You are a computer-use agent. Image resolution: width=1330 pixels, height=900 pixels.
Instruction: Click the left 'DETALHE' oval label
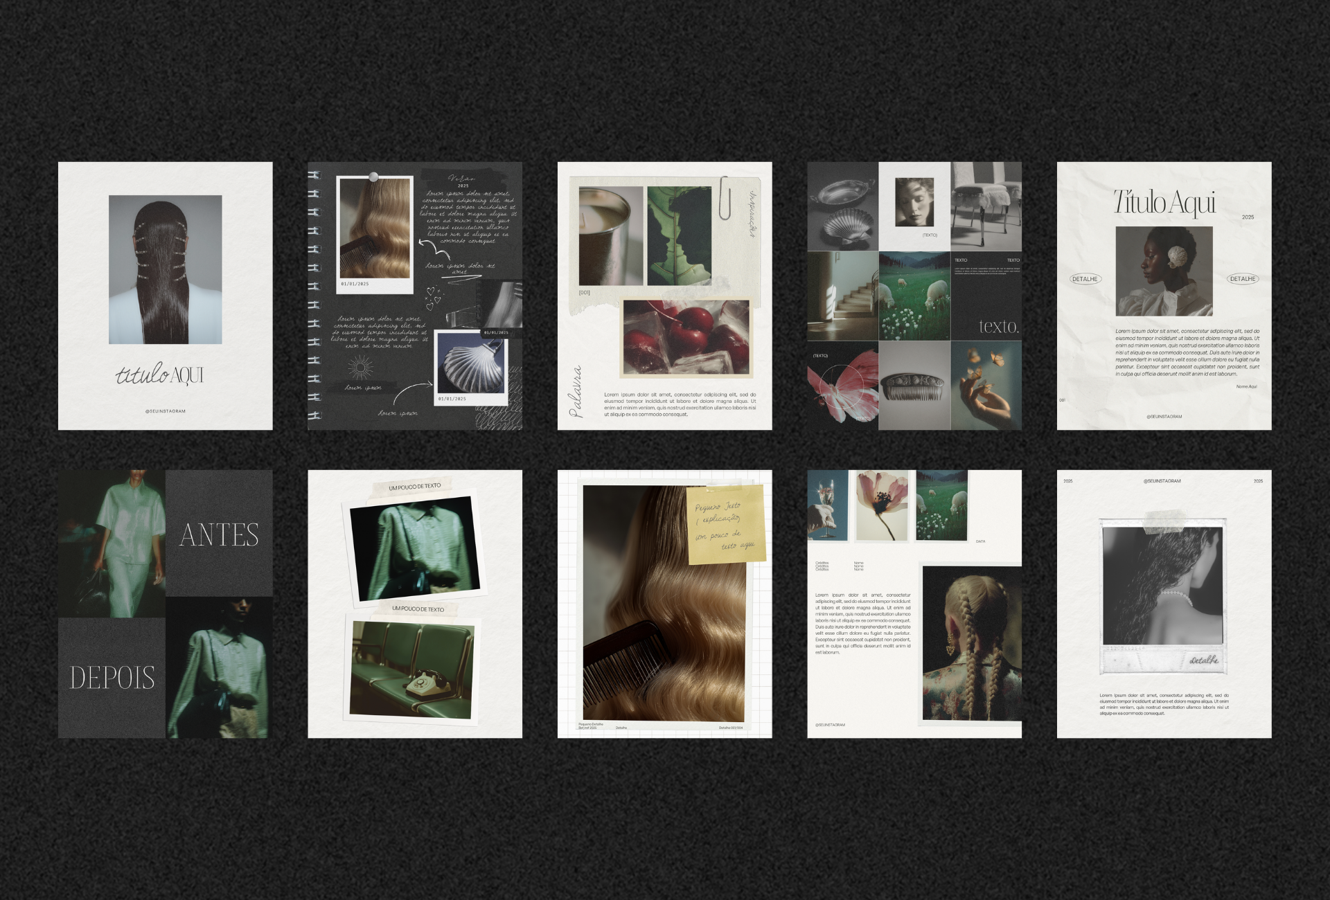click(1084, 279)
